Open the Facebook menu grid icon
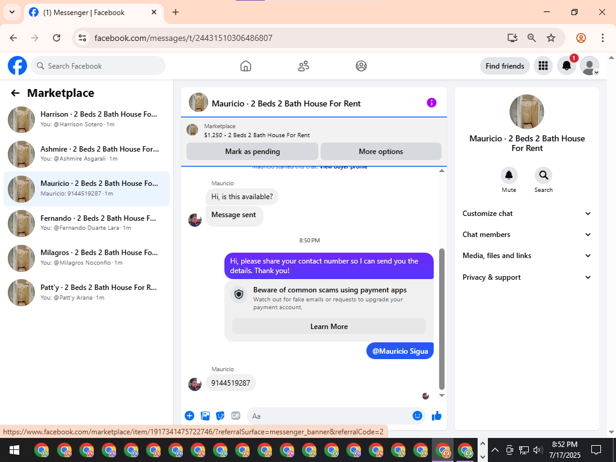Viewport: 616px width, 462px height. click(543, 66)
